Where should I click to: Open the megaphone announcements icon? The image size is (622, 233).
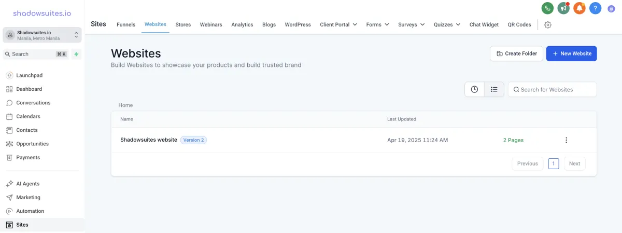click(x=563, y=8)
